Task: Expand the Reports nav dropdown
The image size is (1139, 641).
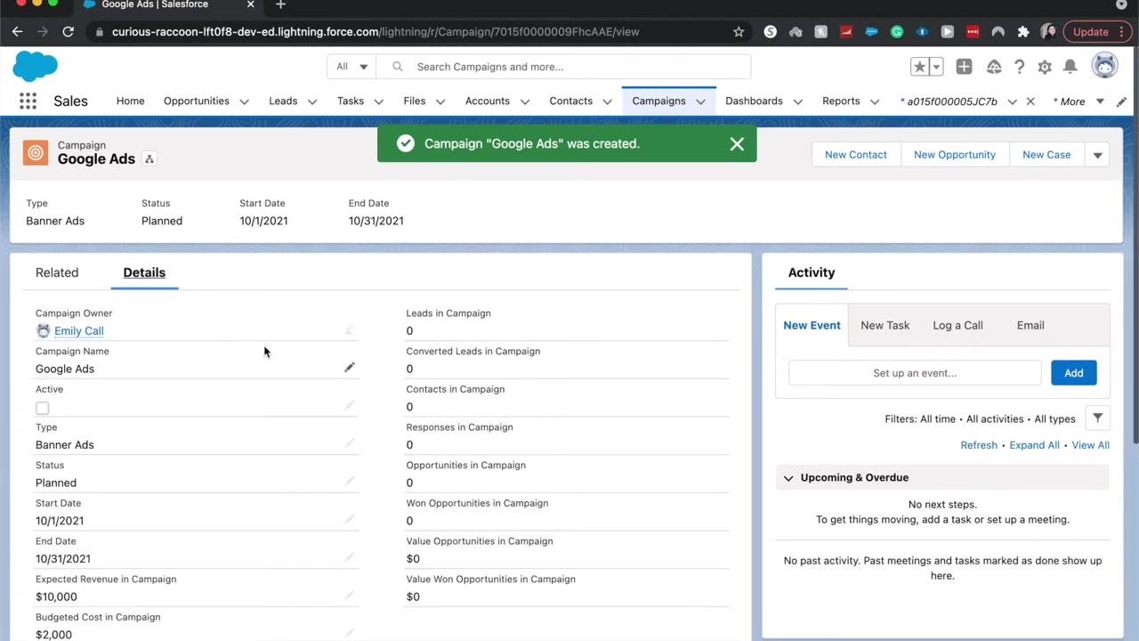Action: point(875,101)
